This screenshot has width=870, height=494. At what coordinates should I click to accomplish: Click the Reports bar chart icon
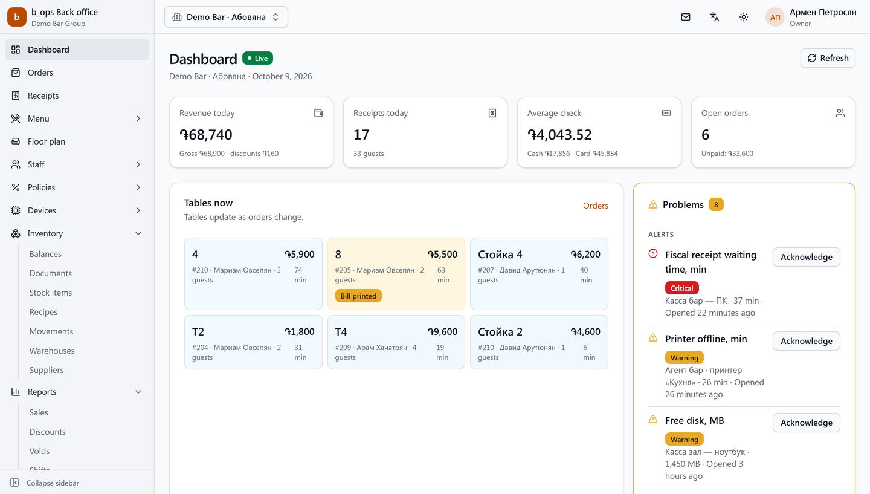[16, 392]
